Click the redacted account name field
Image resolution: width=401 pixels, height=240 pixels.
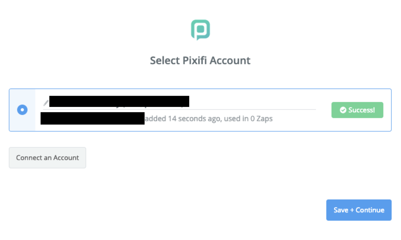[x=119, y=101]
